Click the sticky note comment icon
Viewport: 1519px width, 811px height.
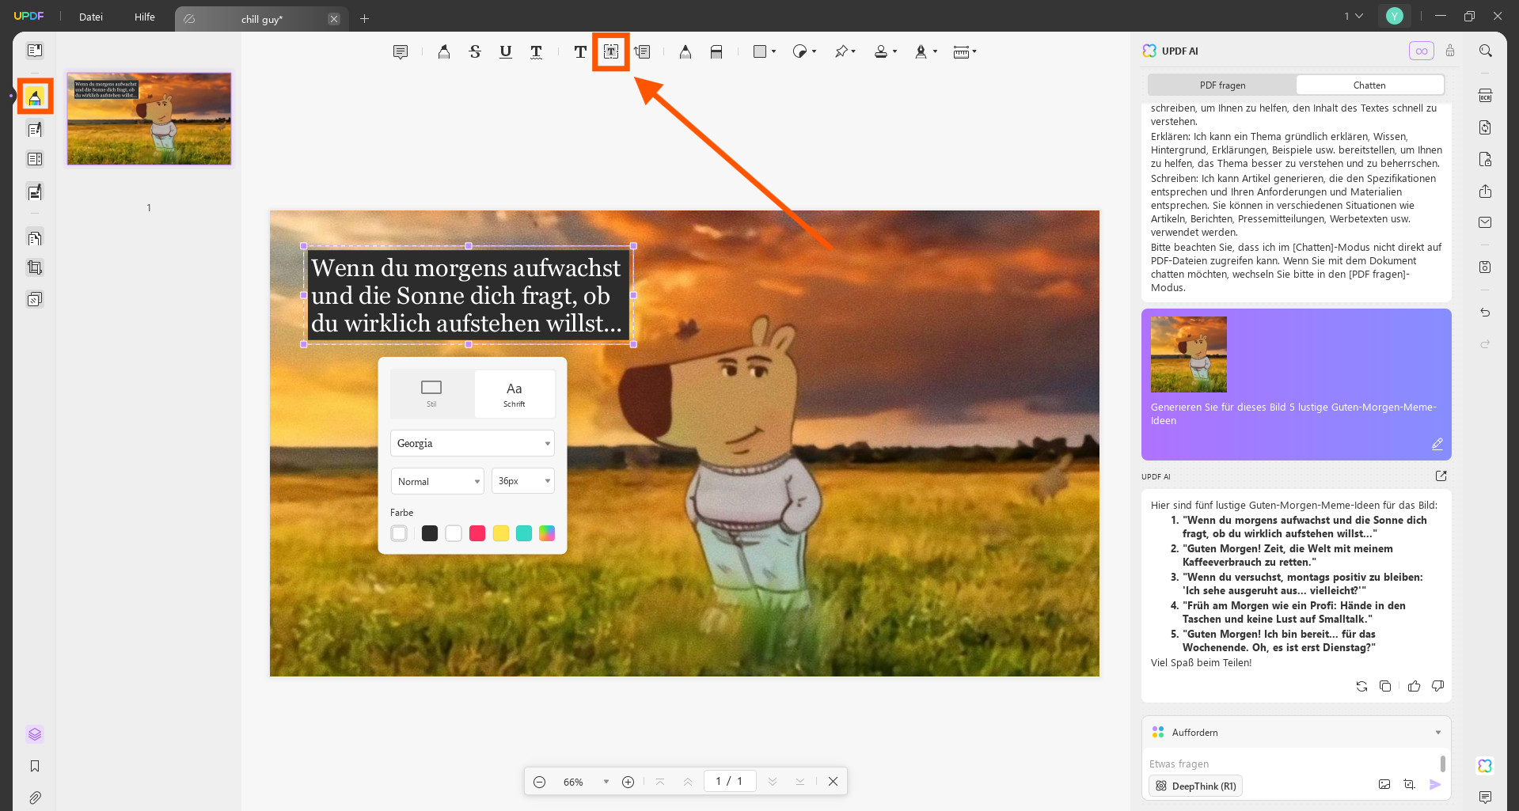[401, 52]
